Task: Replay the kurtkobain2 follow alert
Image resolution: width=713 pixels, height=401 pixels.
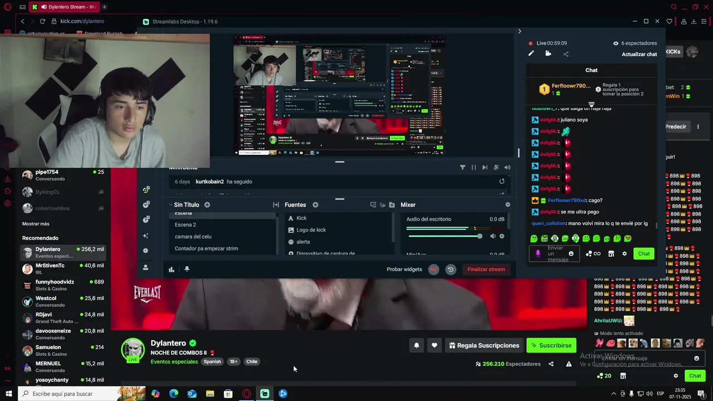Action: tap(502, 182)
